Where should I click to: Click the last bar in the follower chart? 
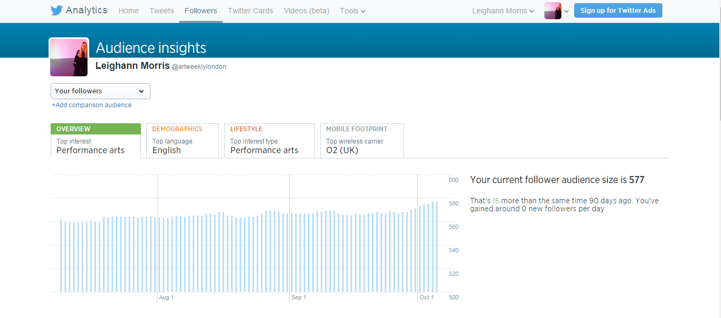pos(437,247)
